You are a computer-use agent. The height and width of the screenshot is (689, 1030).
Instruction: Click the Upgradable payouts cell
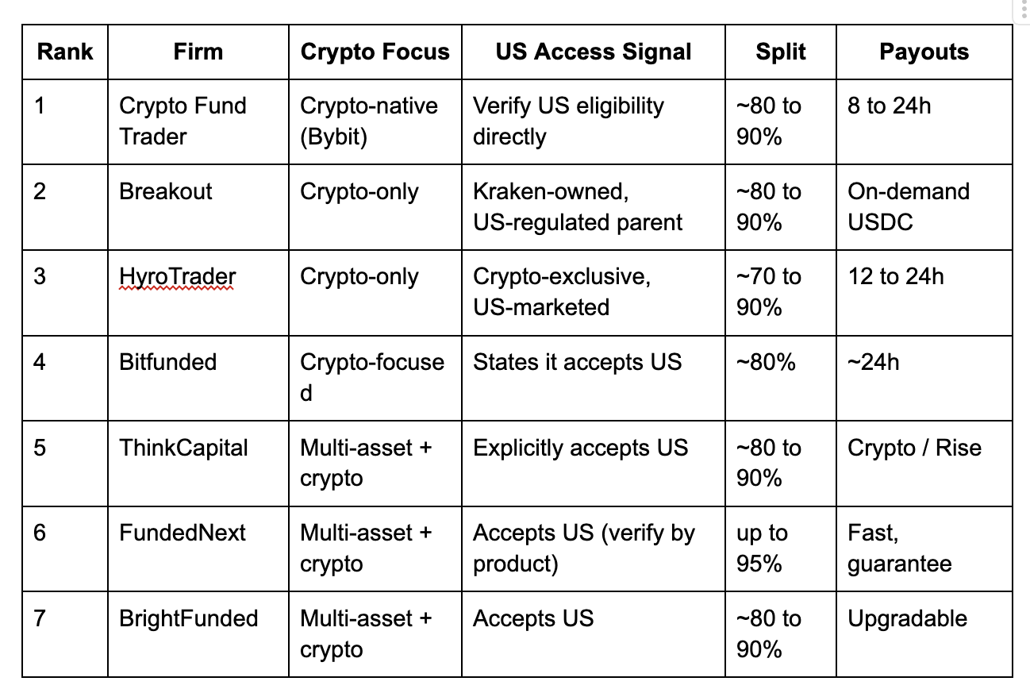[x=924, y=634]
